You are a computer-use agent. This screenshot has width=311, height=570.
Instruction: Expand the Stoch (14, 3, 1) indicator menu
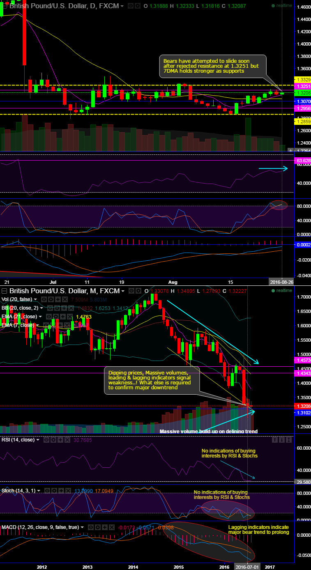pos(39,491)
